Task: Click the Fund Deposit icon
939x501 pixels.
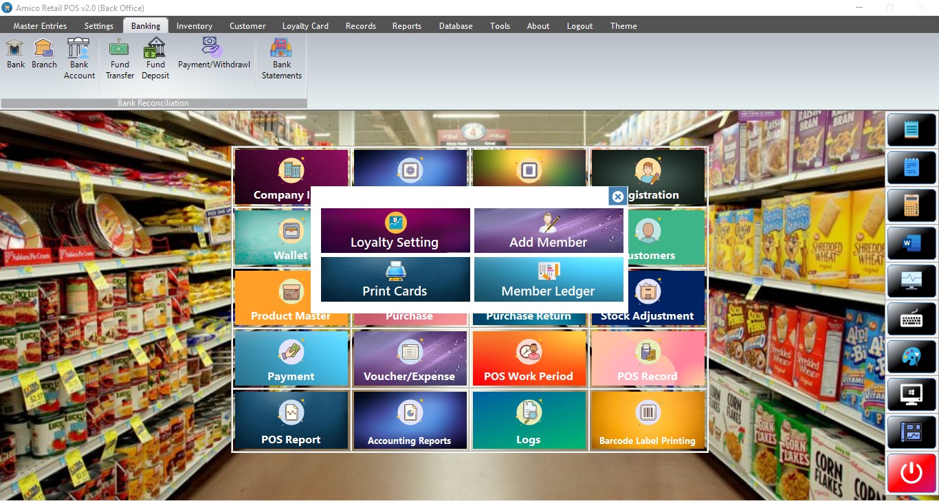Action: [x=155, y=58]
